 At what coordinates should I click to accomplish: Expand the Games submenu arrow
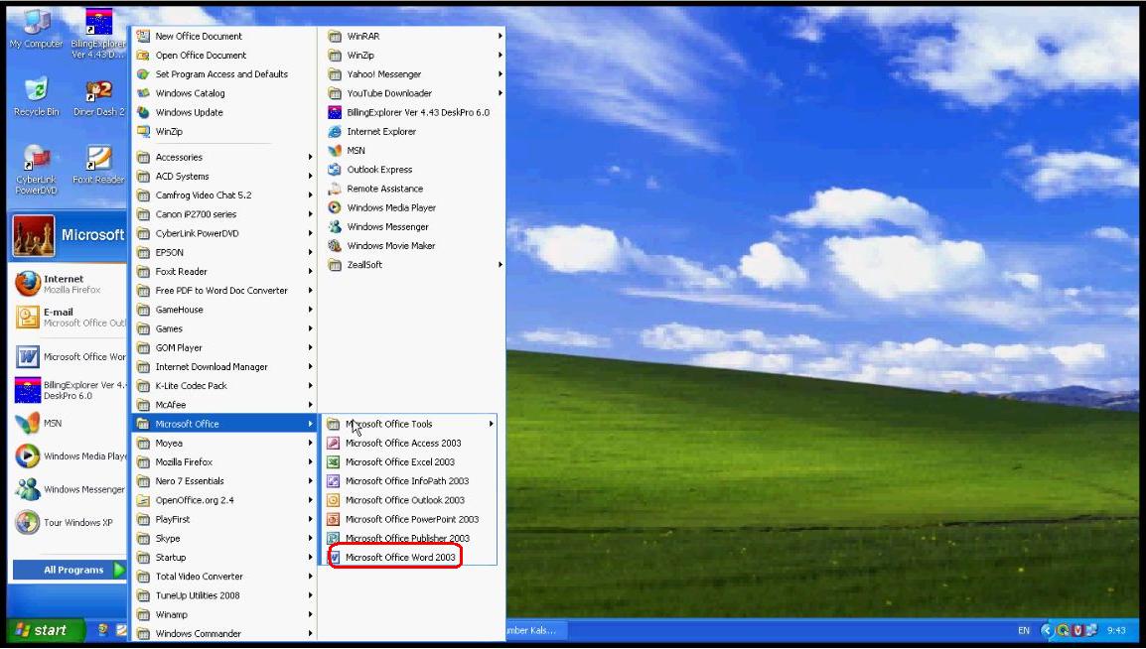coord(310,328)
